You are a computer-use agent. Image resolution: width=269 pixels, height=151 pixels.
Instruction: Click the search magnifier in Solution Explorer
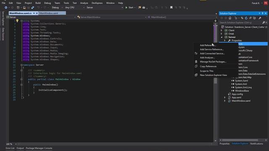click(264, 22)
